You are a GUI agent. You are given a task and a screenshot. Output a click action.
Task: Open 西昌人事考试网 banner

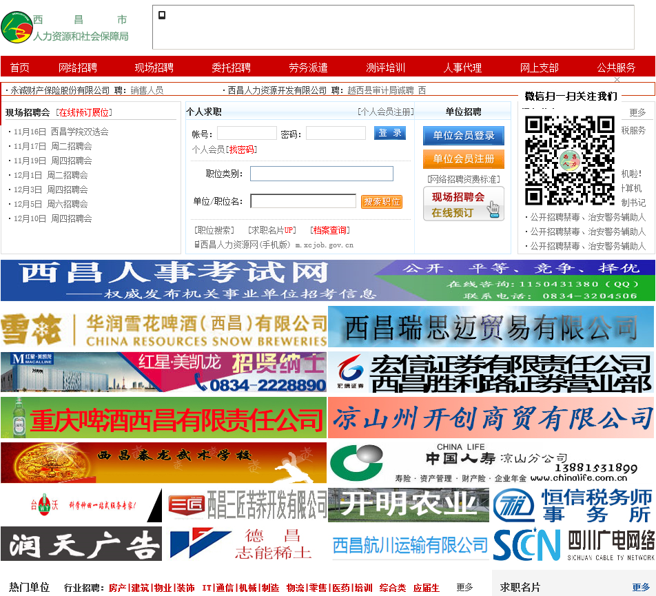pyautogui.click(x=327, y=280)
